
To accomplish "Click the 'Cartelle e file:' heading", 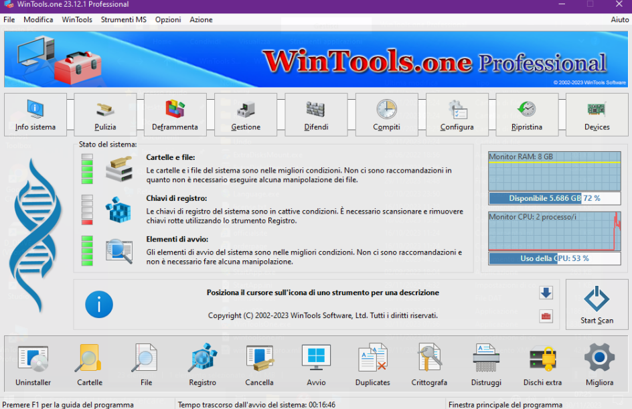I will tap(171, 157).
